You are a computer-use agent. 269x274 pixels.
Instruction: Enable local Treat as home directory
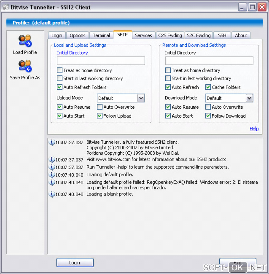coord(60,70)
